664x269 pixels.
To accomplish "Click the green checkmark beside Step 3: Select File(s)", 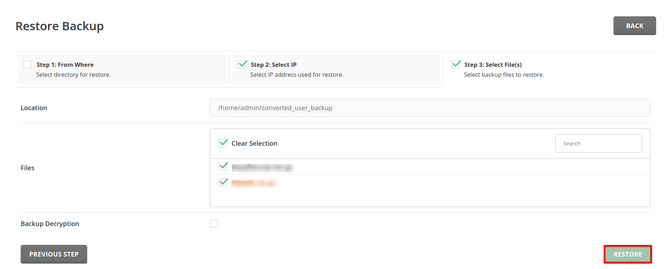I will (x=456, y=64).
